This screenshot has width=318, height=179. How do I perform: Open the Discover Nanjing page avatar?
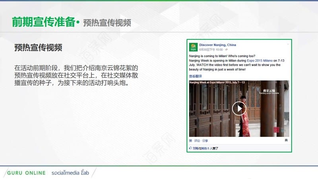click(193, 47)
